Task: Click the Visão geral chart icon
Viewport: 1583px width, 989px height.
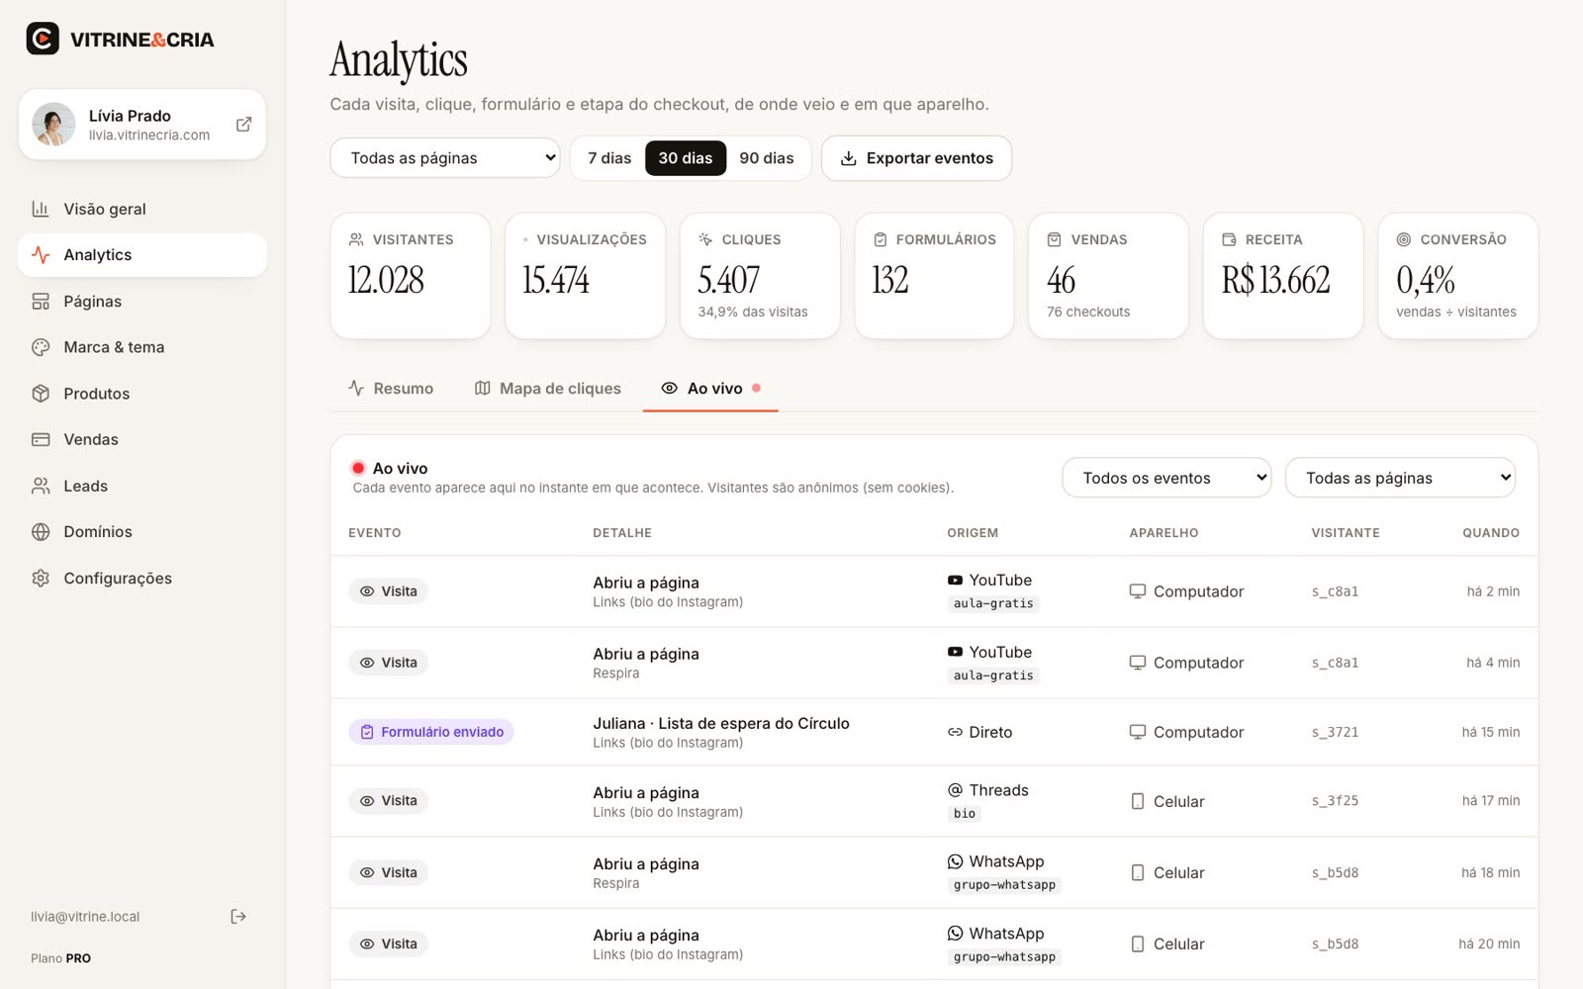Action: click(41, 209)
